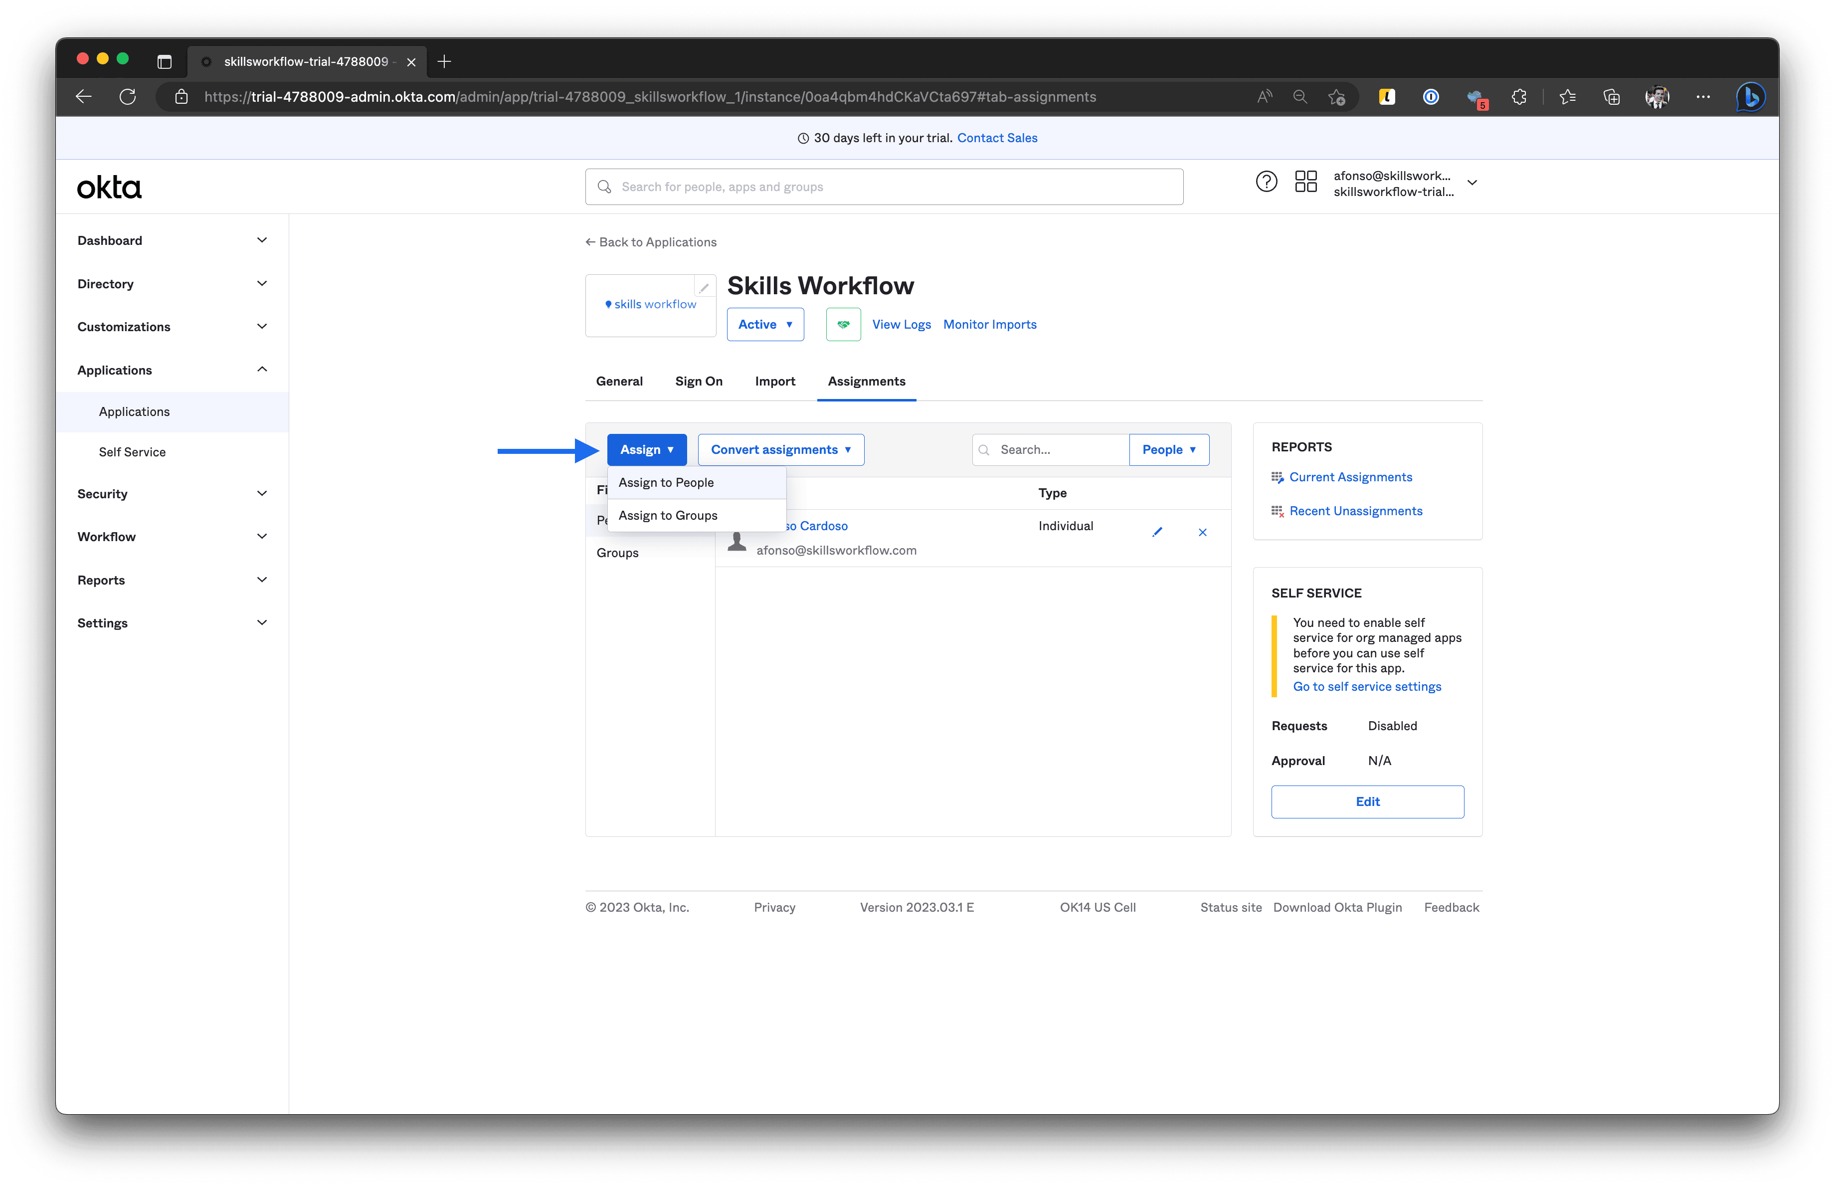Viewport: 1835px width, 1188px height.
Task: Open the 1Password extension icon
Action: [x=1430, y=96]
